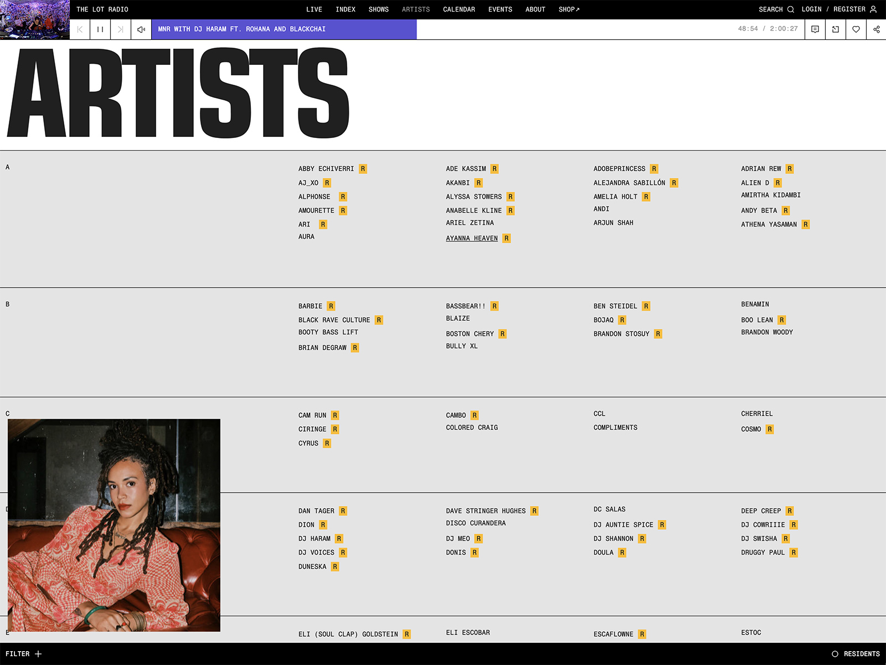The height and width of the screenshot is (665, 886).
Task: Open the chat panel icon
Action: pyautogui.click(x=815, y=29)
